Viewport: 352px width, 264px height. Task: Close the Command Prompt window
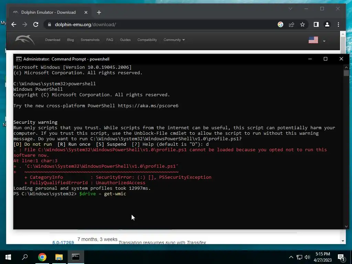341,59
